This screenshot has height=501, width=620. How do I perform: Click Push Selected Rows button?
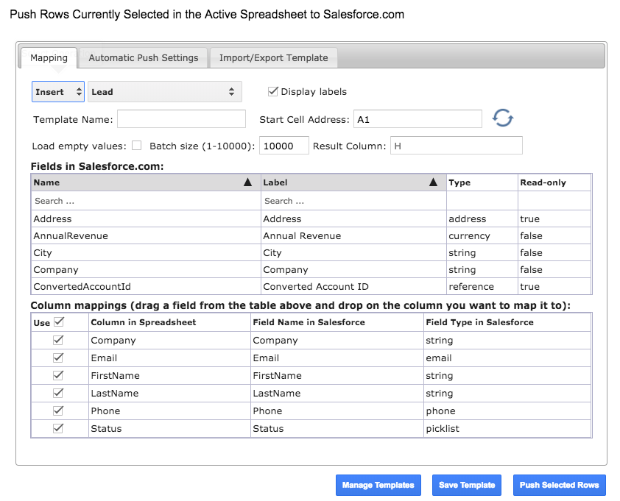tap(559, 485)
